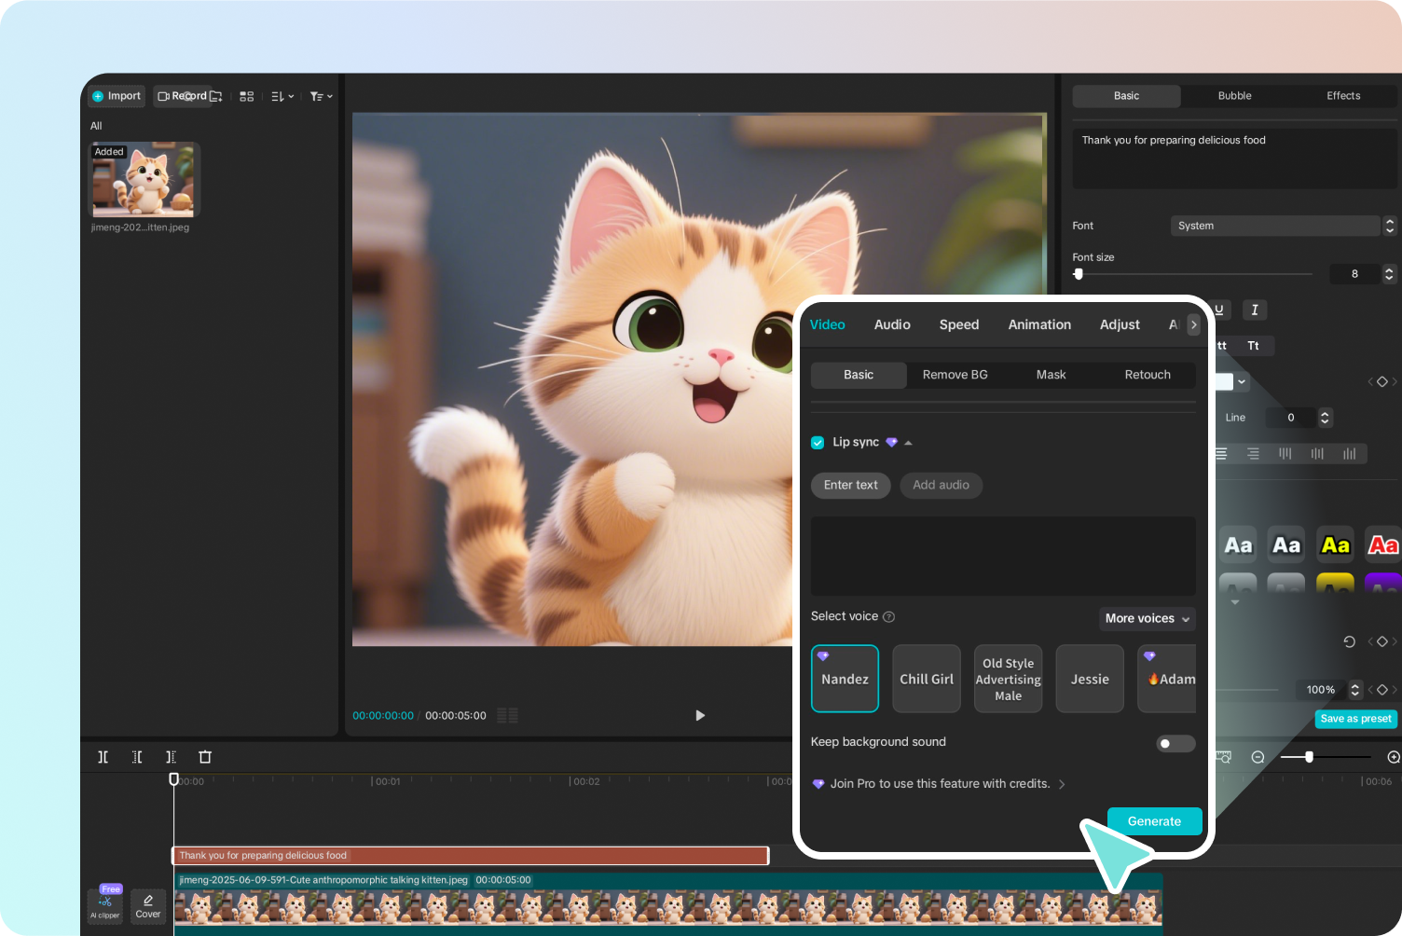This screenshot has height=936, width=1402.
Task: Expand the More voices dropdown
Action: 1147,618
